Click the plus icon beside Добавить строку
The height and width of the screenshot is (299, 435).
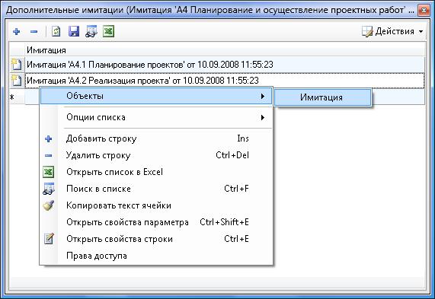coord(48,138)
